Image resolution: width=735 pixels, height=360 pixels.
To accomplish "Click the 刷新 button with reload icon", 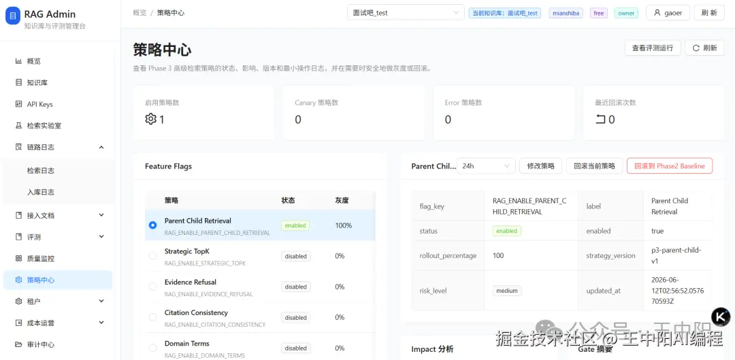I will click(x=704, y=48).
